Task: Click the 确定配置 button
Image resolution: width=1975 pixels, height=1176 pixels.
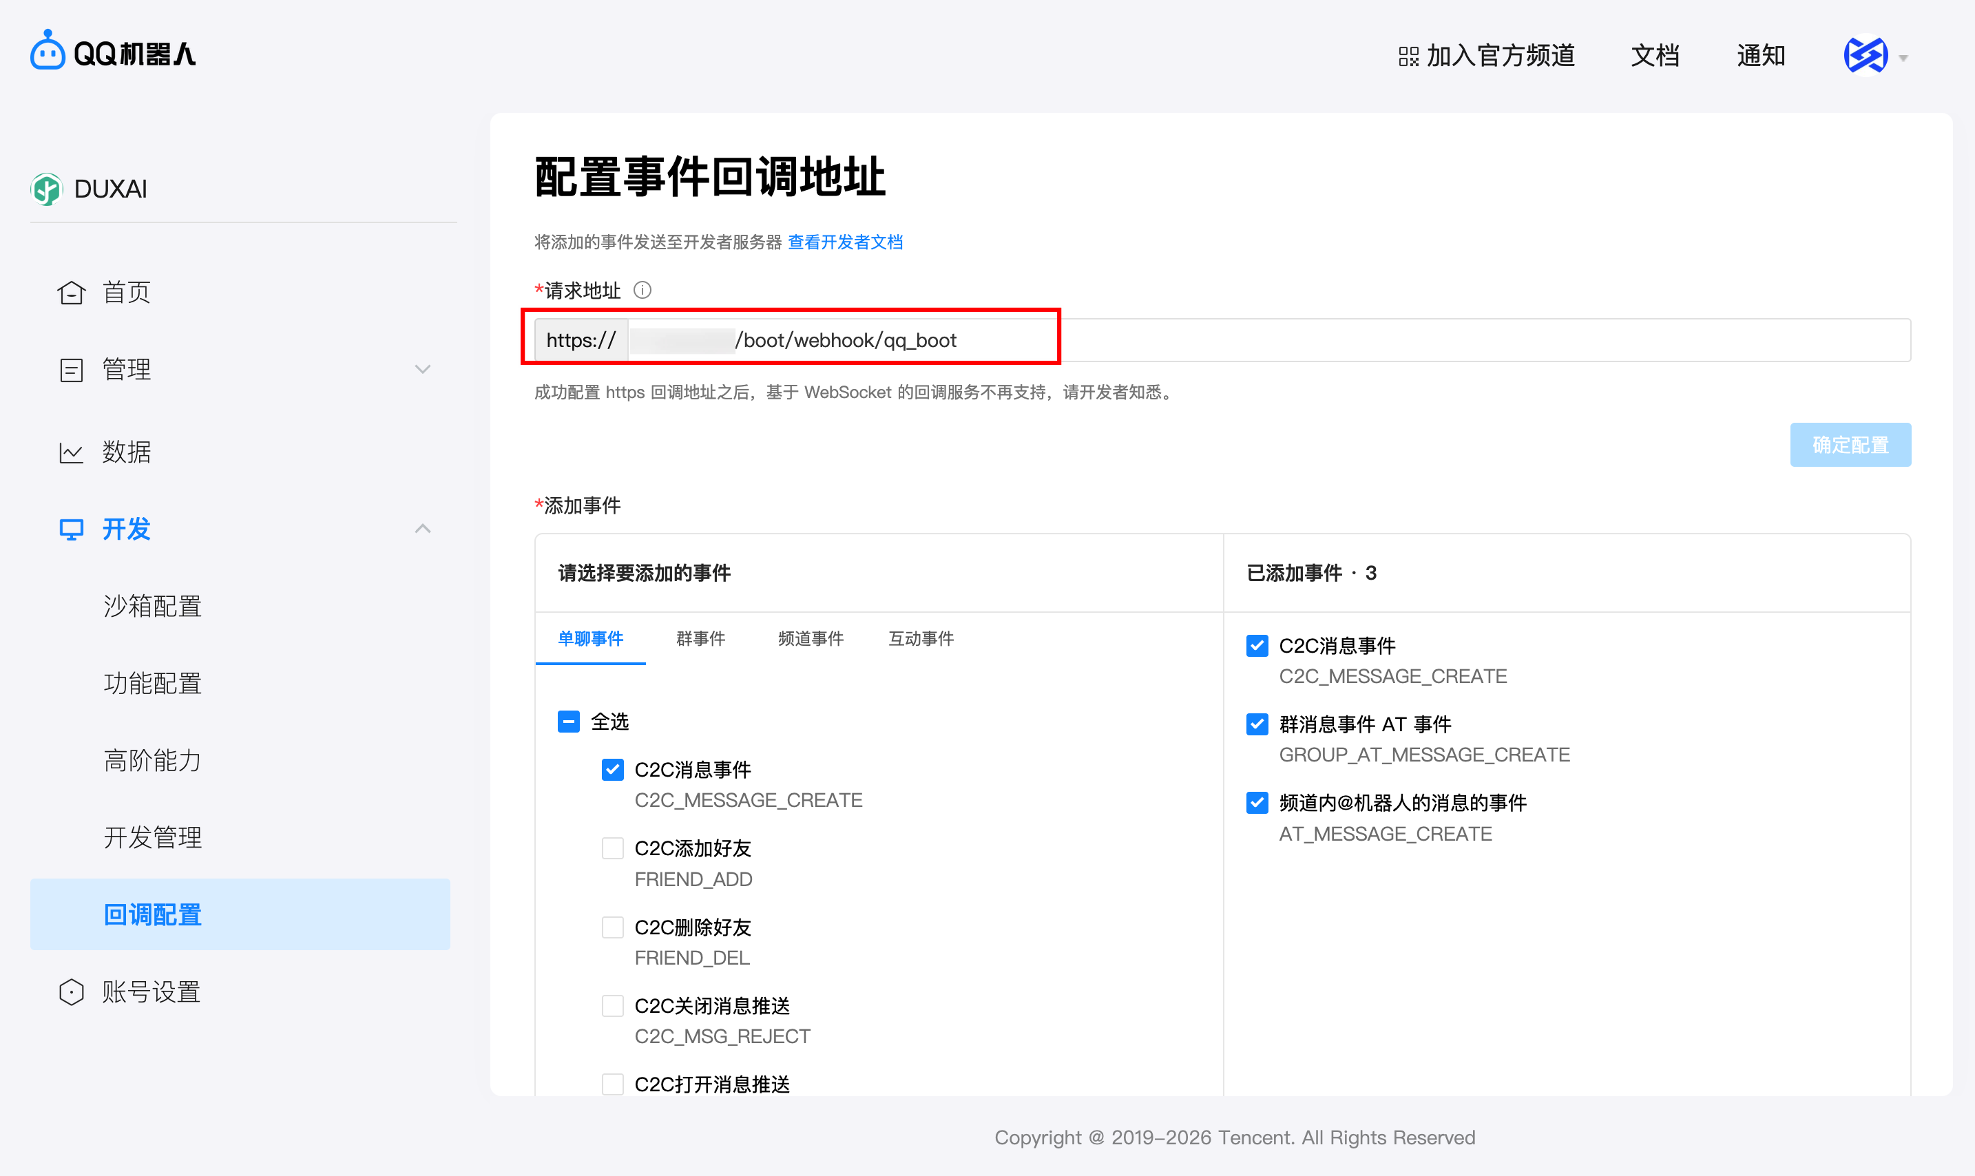Action: (x=1850, y=445)
